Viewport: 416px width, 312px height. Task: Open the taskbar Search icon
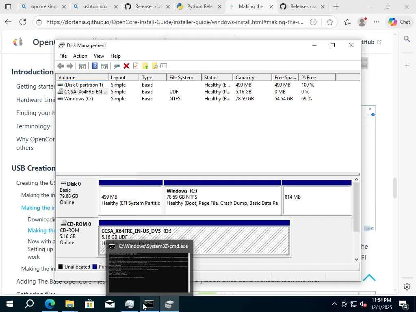[x=29, y=304]
